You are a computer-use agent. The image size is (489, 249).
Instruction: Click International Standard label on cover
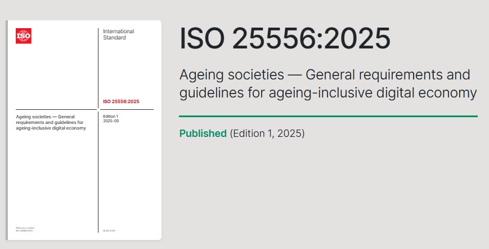[119, 34]
